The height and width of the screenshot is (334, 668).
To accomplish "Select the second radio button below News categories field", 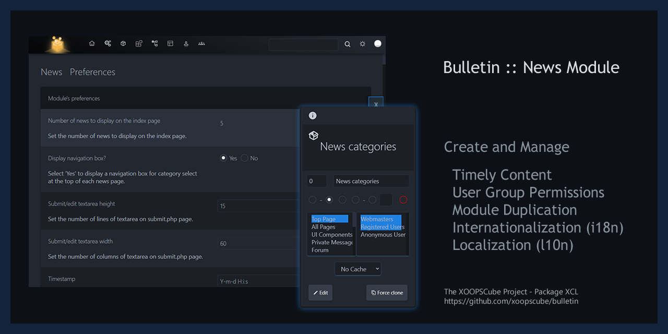I will [329, 199].
